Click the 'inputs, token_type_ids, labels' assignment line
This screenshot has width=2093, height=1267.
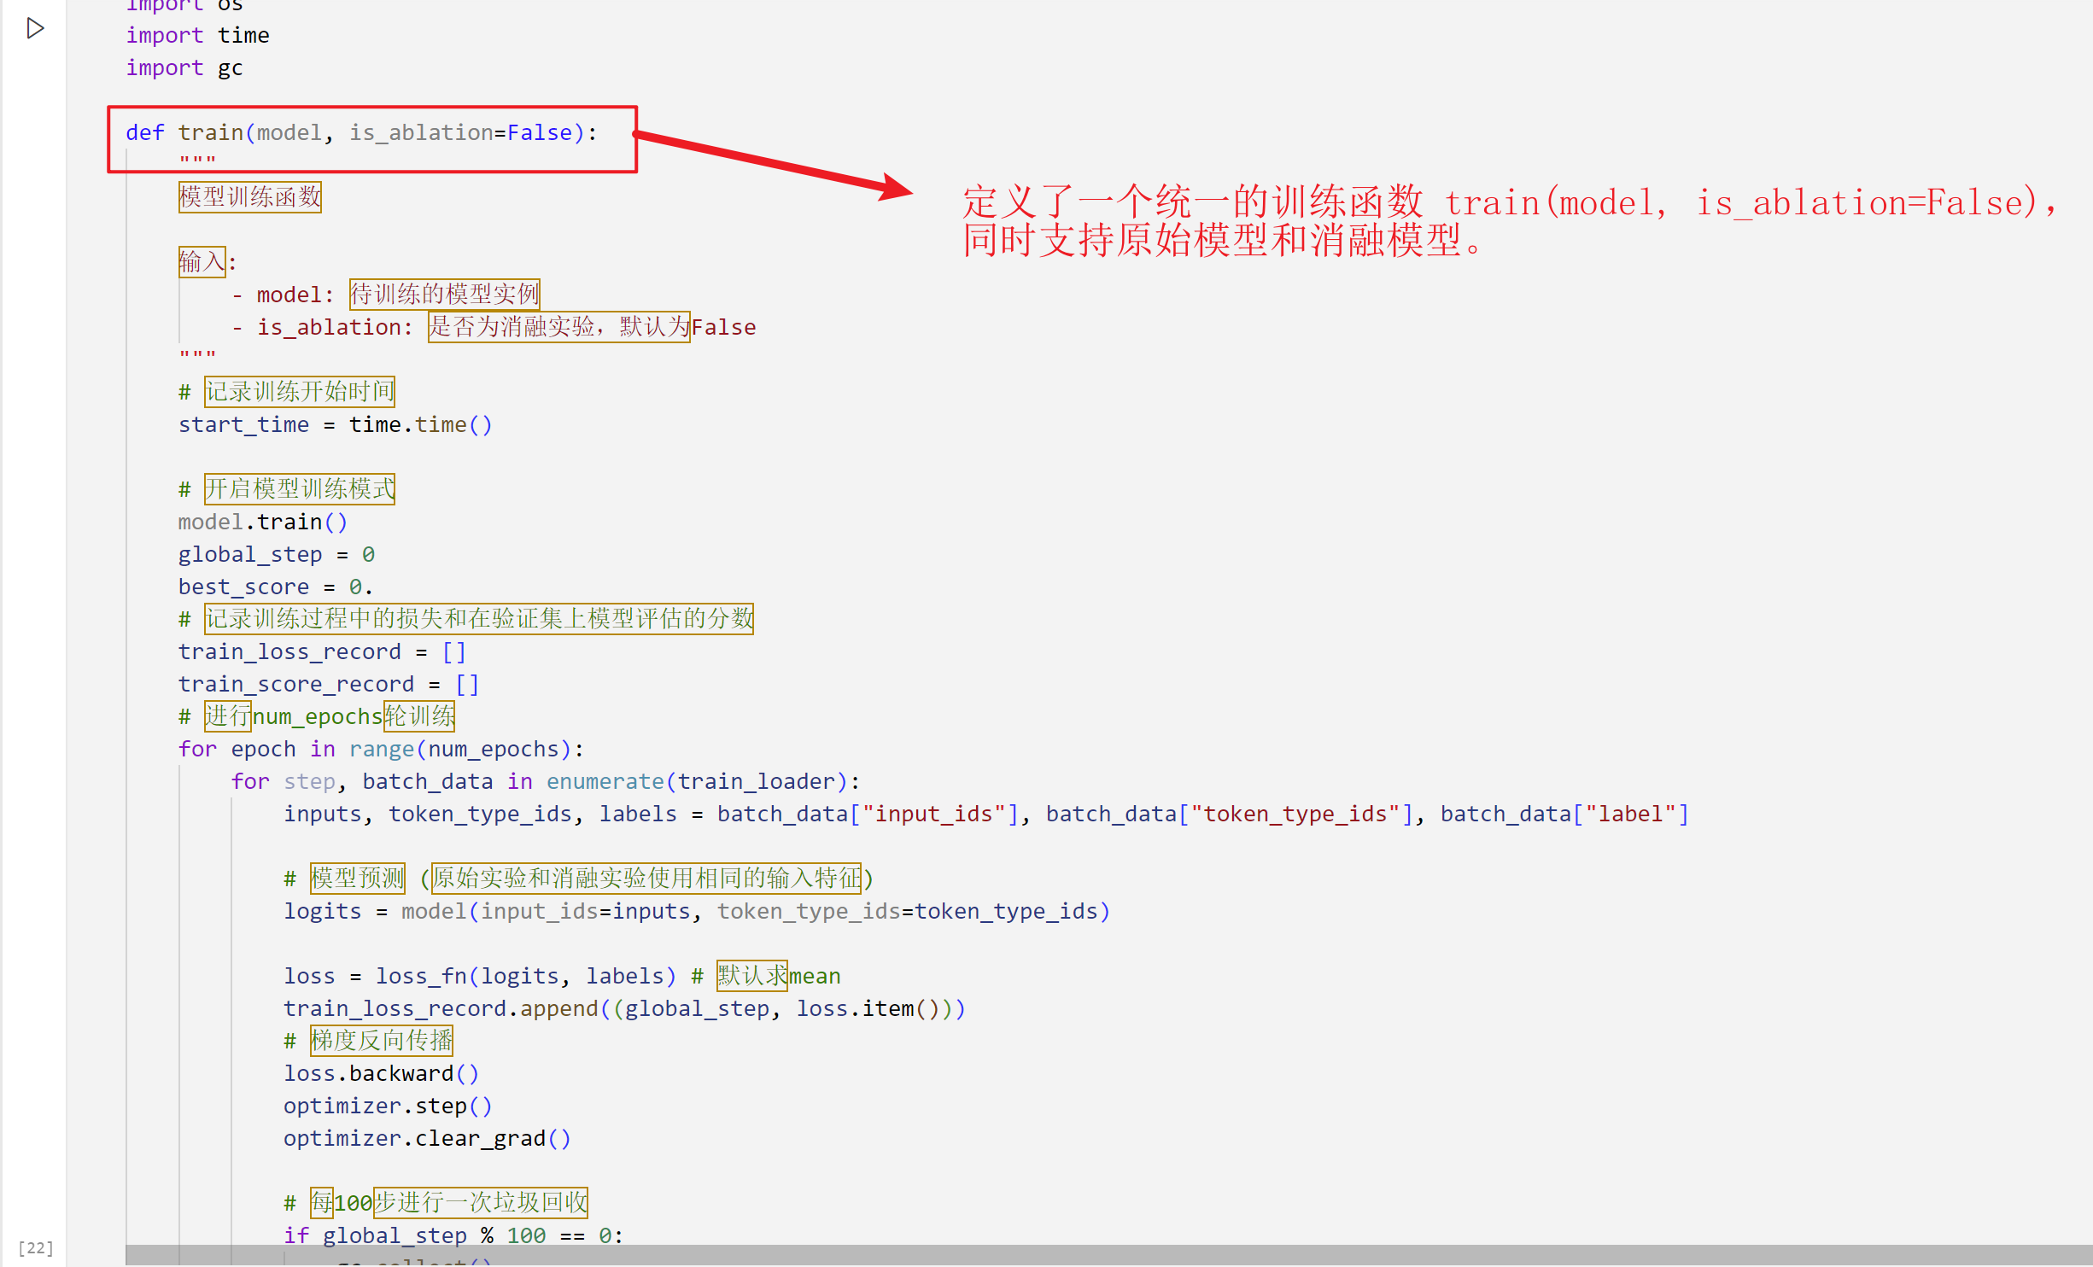click(x=986, y=814)
